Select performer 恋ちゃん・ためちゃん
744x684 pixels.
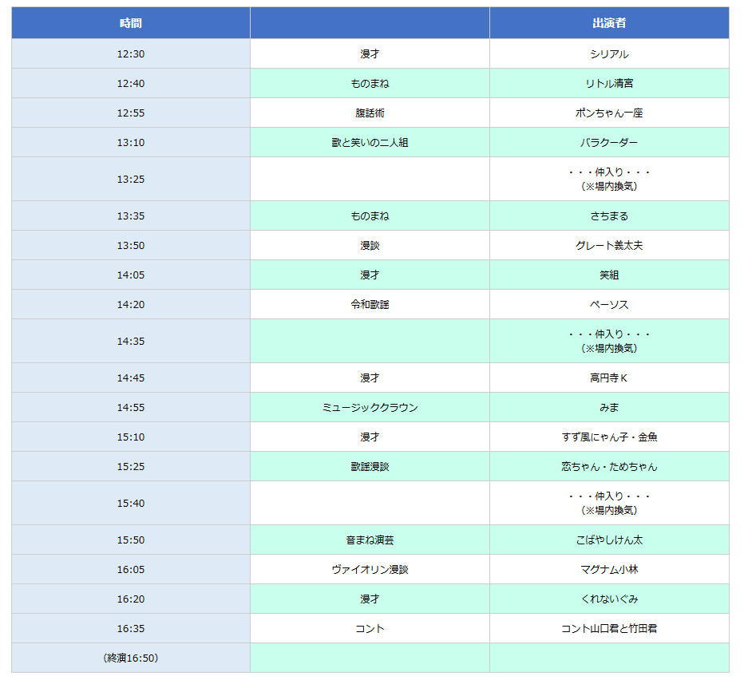pyautogui.click(x=609, y=466)
